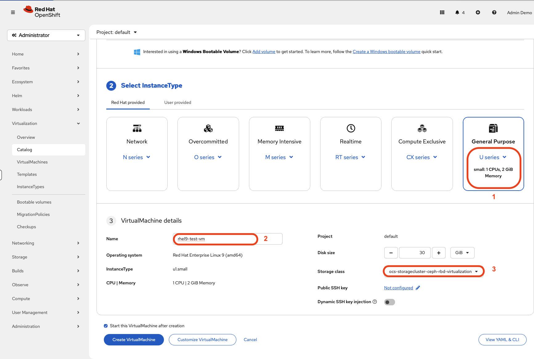This screenshot has height=359, width=534.
Task: Click the VirtualMachine Name input field
Action: click(227, 239)
